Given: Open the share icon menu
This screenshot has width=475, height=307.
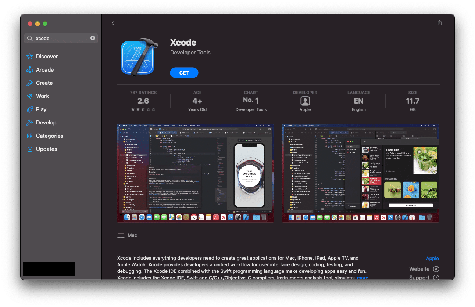Looking at the screenshot, I should coord(440,23).
